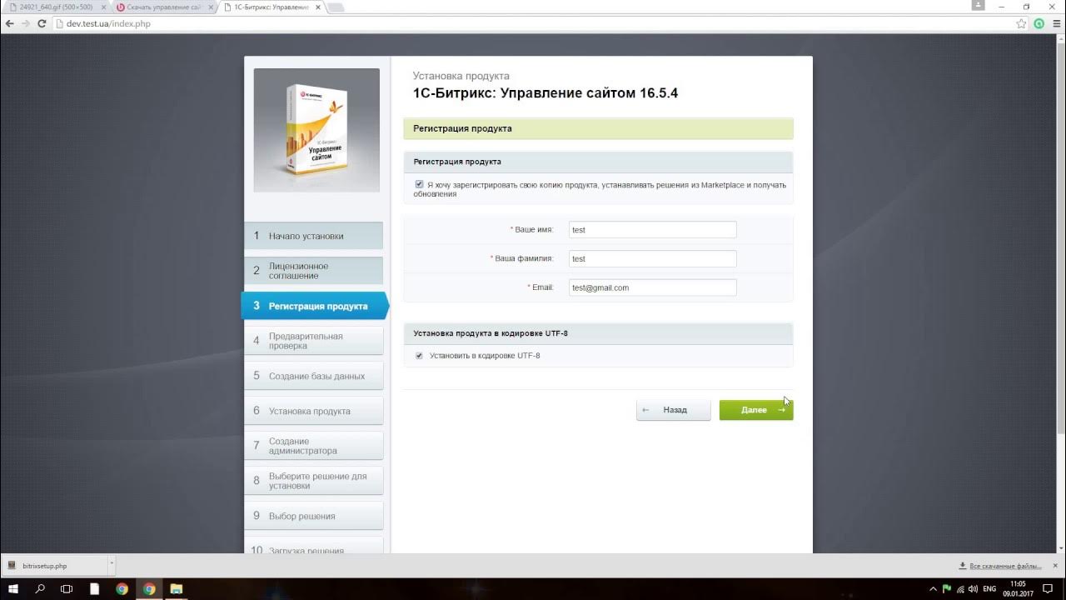1066x600 pixels.
Task: Select step 6 Установка продукта
Action: click(313, 411)
